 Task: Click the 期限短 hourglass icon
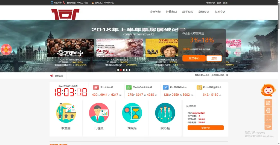132,113
